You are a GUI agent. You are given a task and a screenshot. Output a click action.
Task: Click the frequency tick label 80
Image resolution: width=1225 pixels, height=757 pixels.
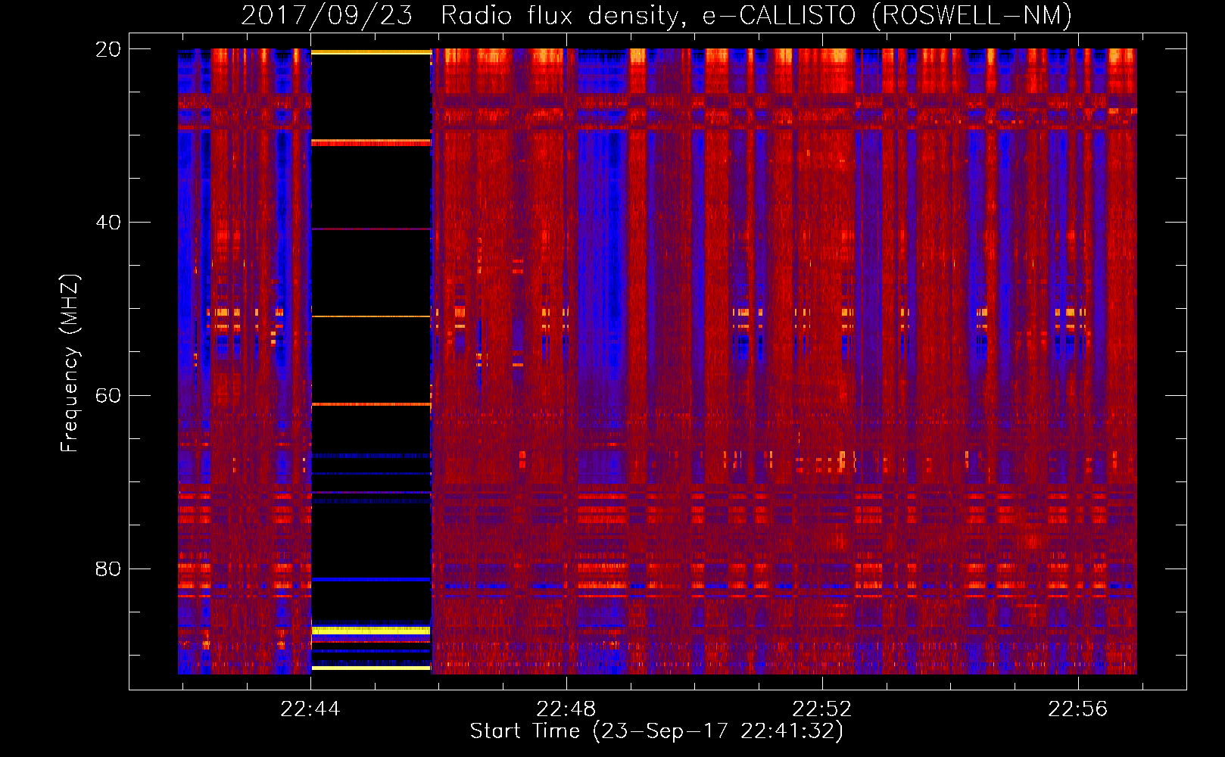point(108,569)
